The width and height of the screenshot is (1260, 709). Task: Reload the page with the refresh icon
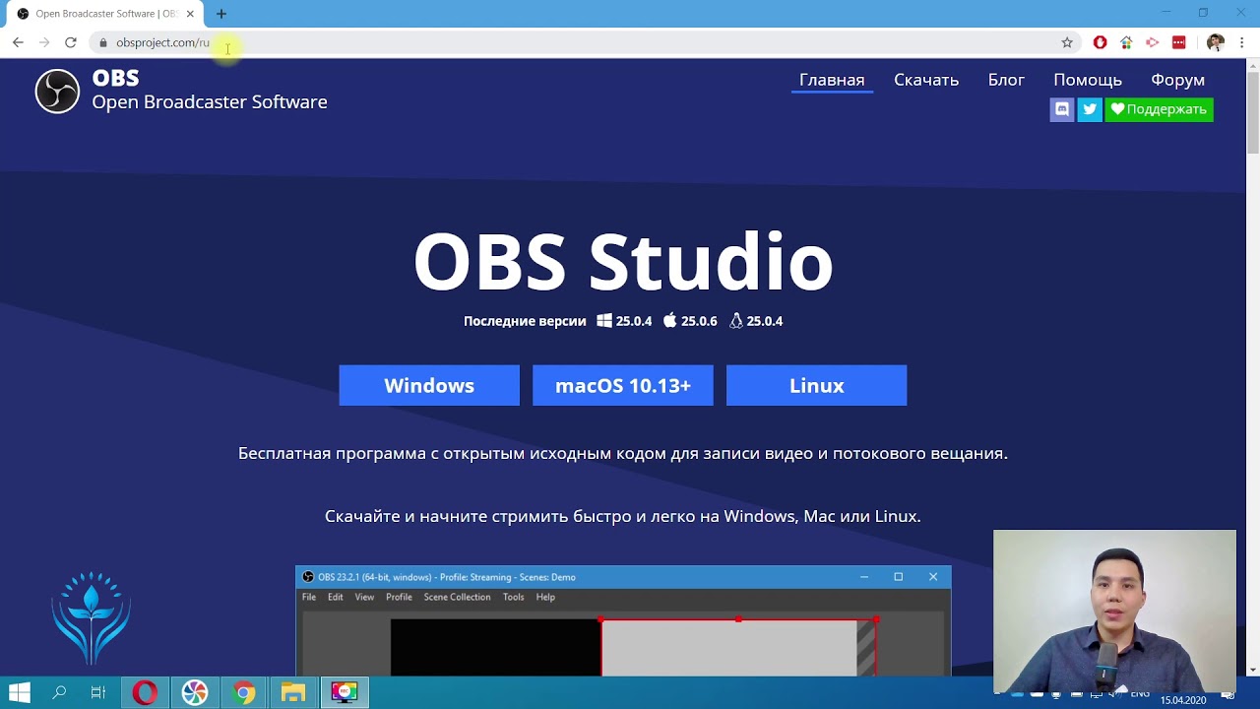(71, 42)
